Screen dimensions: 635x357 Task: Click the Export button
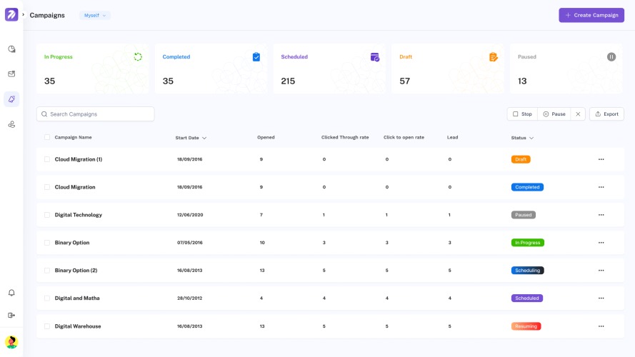(x=606, y=114)
